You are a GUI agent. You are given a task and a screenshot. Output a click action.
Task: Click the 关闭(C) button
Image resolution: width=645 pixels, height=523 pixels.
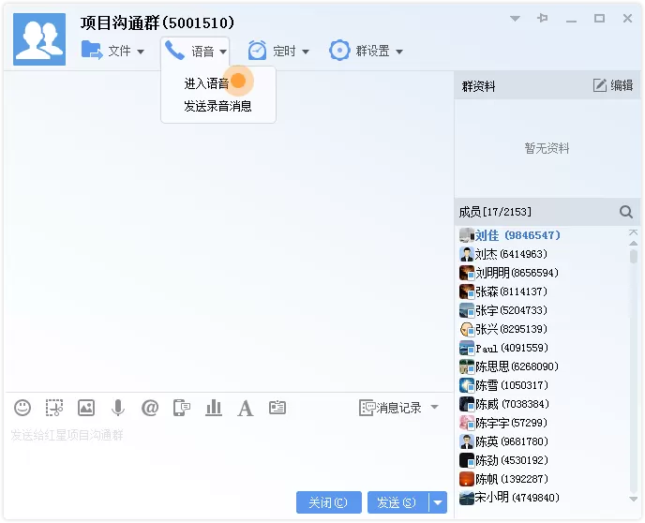[329, 502]
